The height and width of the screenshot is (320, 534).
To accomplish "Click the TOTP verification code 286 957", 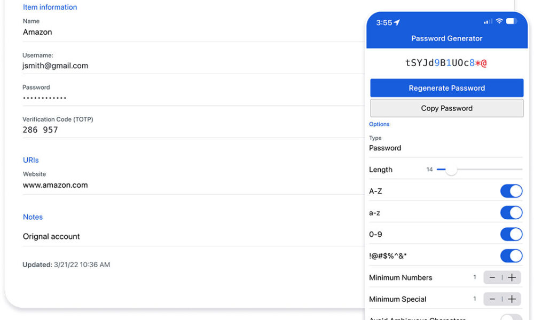I will click(40, 130).
